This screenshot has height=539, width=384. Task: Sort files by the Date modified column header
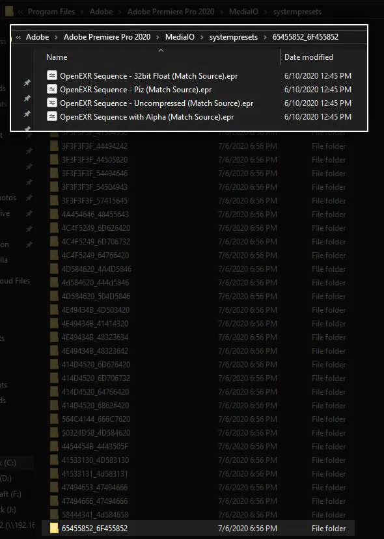[x=309, y=57]
